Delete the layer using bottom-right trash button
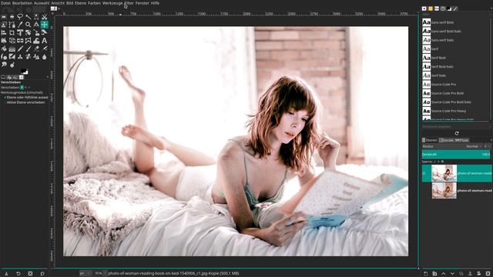Screen dimensions: 493x277 (488, 274)
